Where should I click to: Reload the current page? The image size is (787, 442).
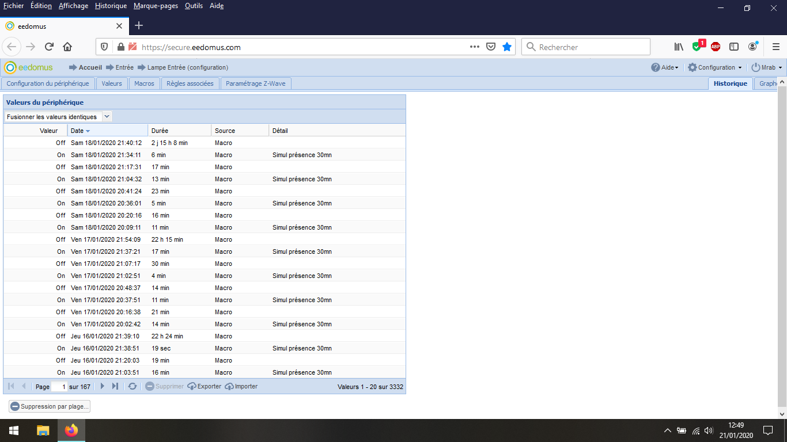pos(49,47)
